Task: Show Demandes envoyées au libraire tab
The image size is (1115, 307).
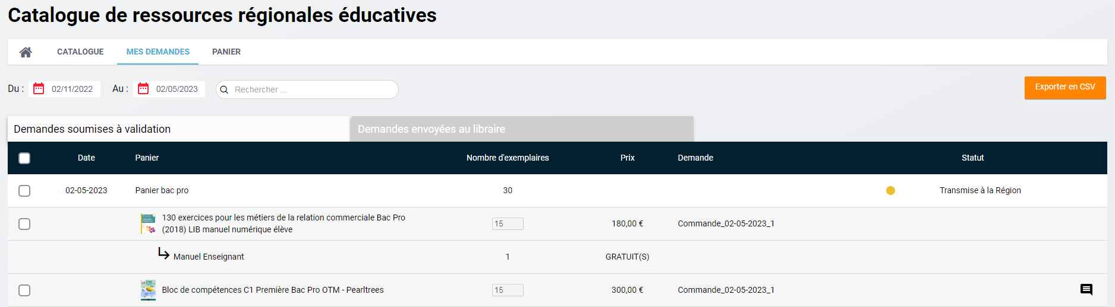Action: click(x=521, y=129)
